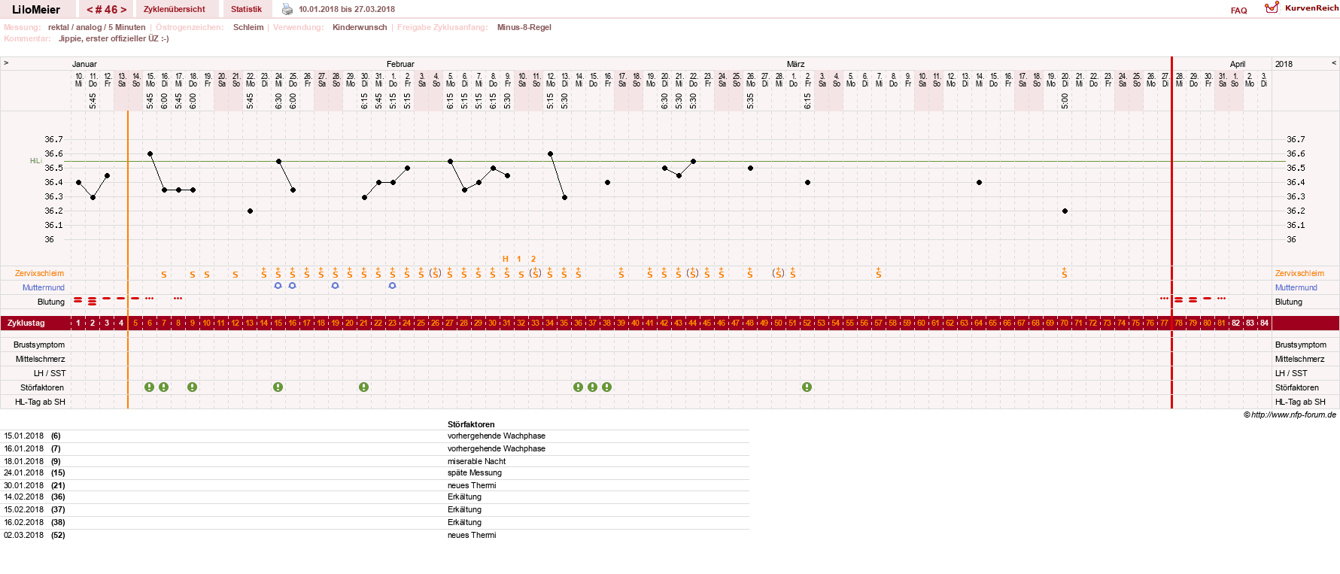
Task: Click Störfaktoren exclamation icon on cycle day 6
Action: coord(150,387)
